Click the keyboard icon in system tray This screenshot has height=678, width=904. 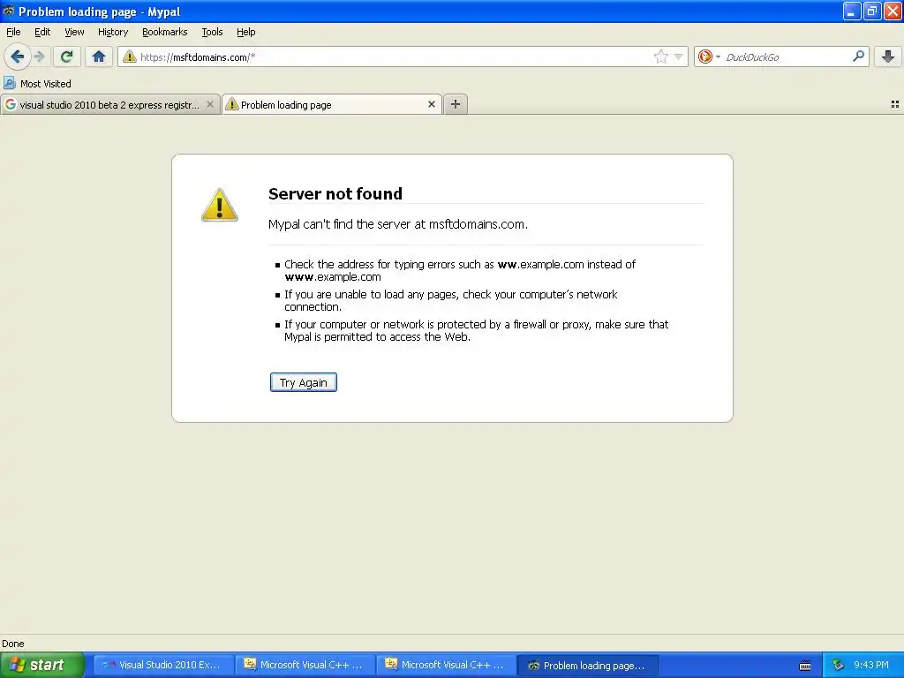pyautogui.click(x=805, y=666)
